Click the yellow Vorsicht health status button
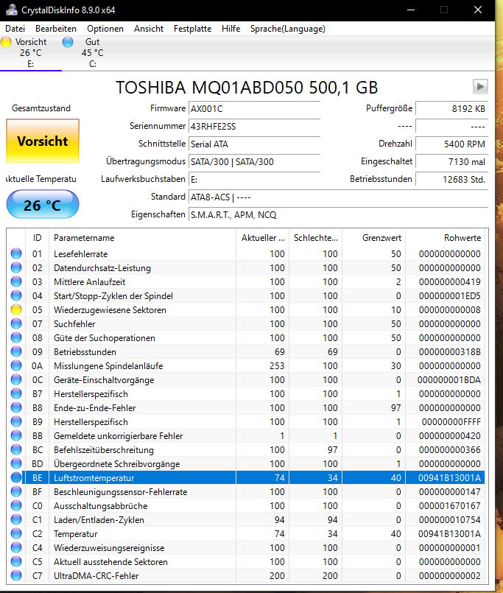The width and height of the screenshot is (503, 593). click(43, 141)
